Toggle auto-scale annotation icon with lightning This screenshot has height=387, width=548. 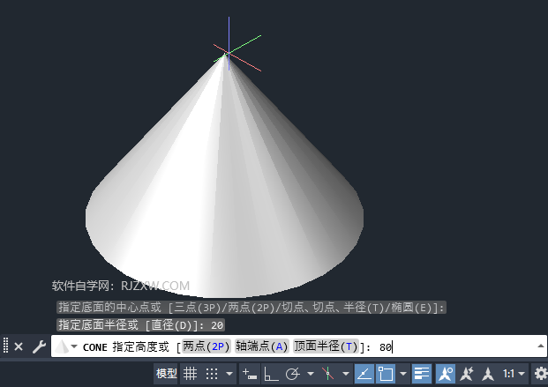click(x=467, y=374)
